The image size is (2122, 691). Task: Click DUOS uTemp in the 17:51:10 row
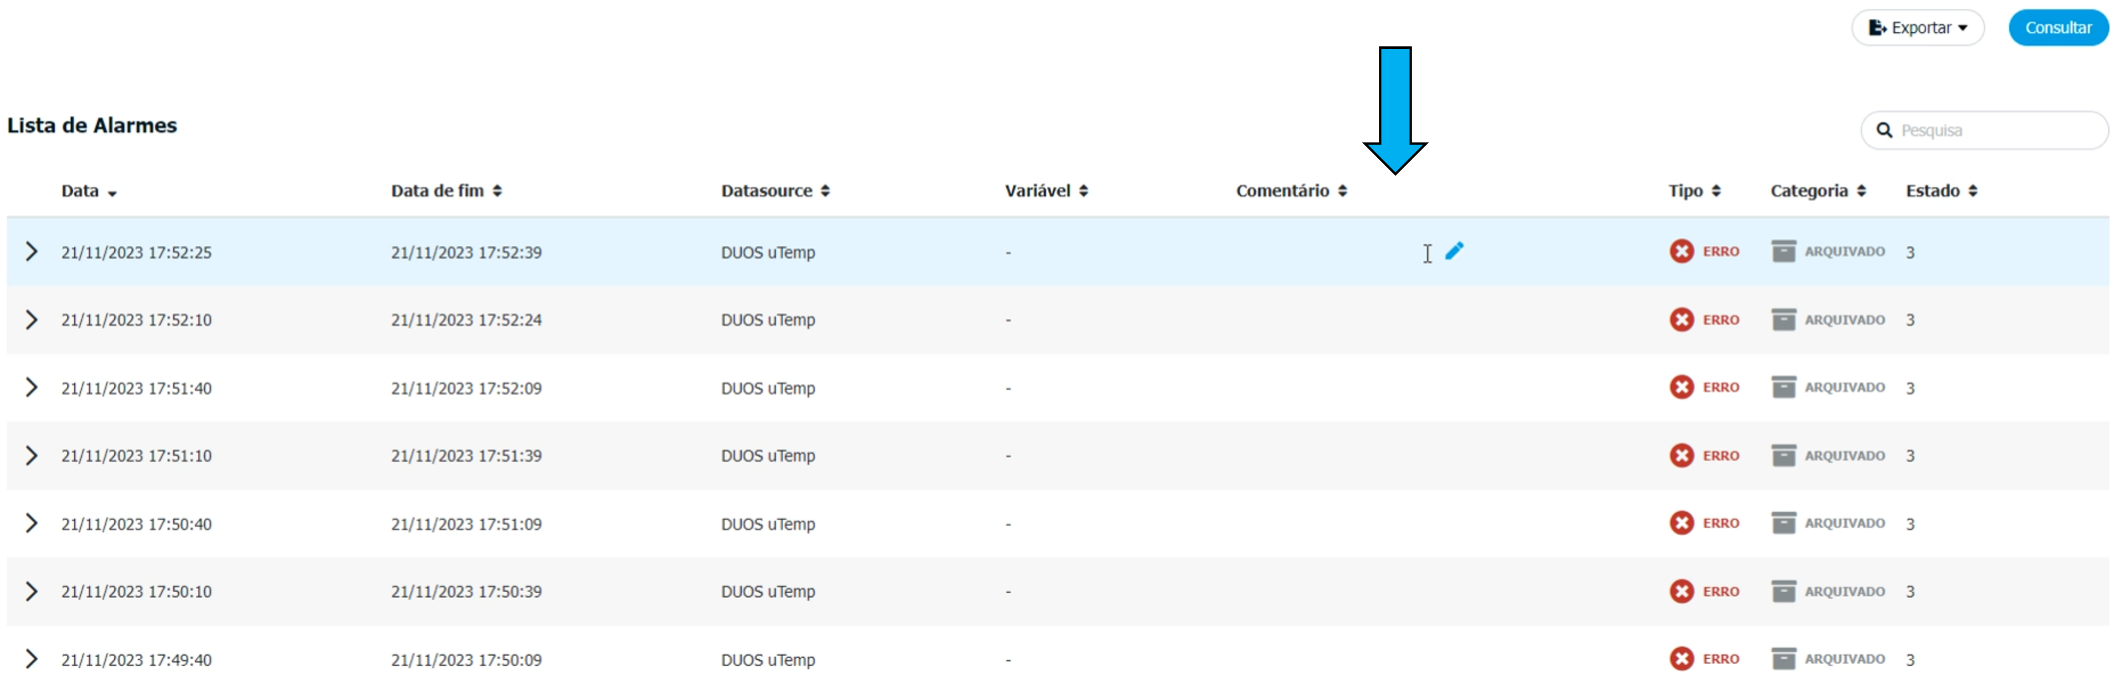point(768,456)
